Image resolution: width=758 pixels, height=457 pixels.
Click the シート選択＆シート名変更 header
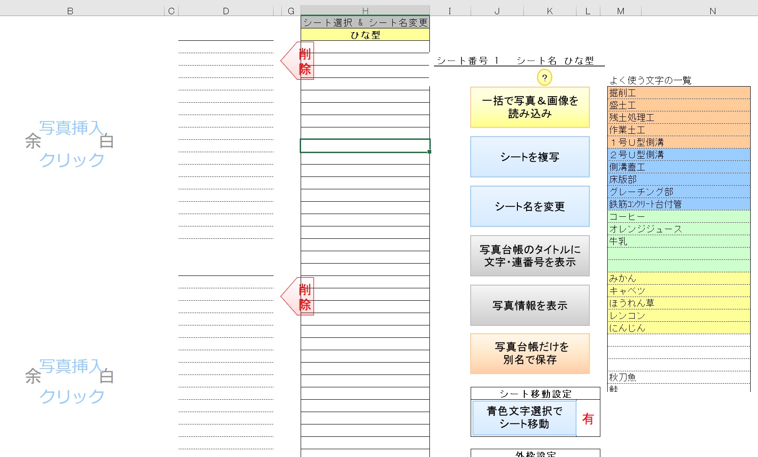click(364, 21)
